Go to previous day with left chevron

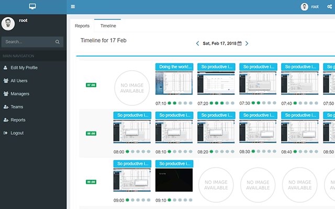pyautogui.click(x=197, y=43)
